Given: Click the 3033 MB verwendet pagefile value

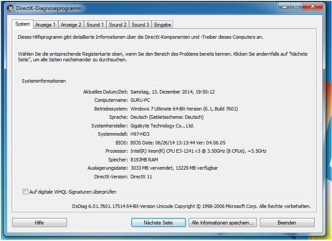Looking at the screenshot, I should coord(174,168).
